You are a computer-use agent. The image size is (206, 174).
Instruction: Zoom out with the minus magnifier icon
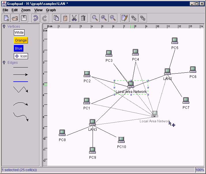(113, 18)
